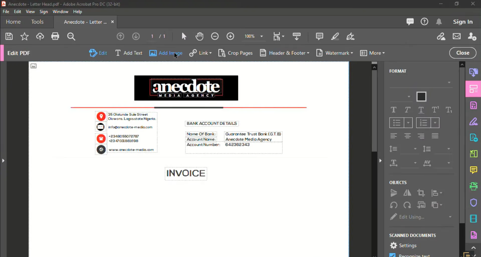Image resolution: width=481 pixels, height=257 pixels.
Task: Open the More options dropdown
Action: pos(372,53)
